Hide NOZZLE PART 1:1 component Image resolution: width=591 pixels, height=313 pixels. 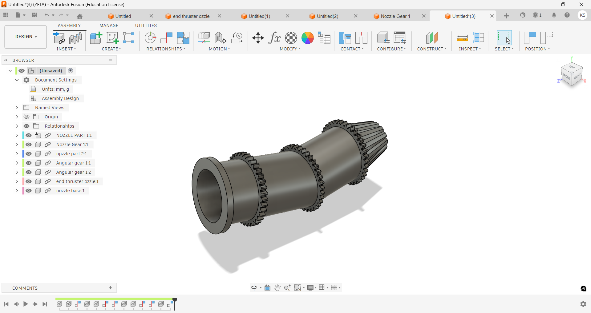pos(29,135)
